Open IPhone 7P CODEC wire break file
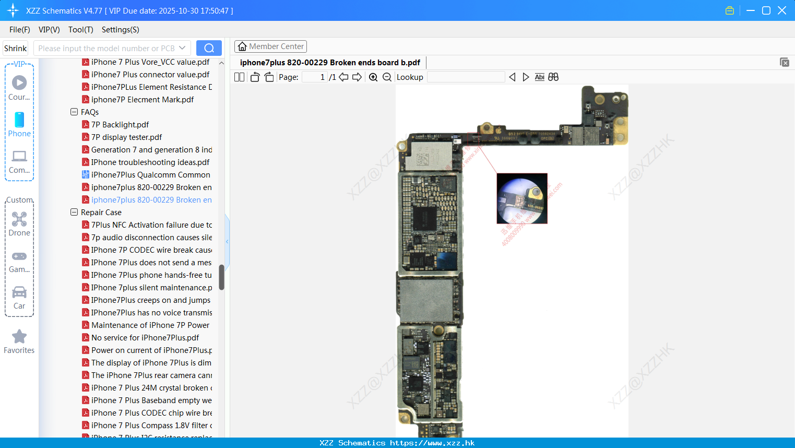 click(150, 250)
